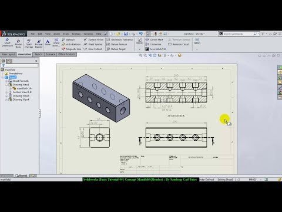Open the New document dropdown arrow
Screen dimensions: 282x212
click(115, 34)
